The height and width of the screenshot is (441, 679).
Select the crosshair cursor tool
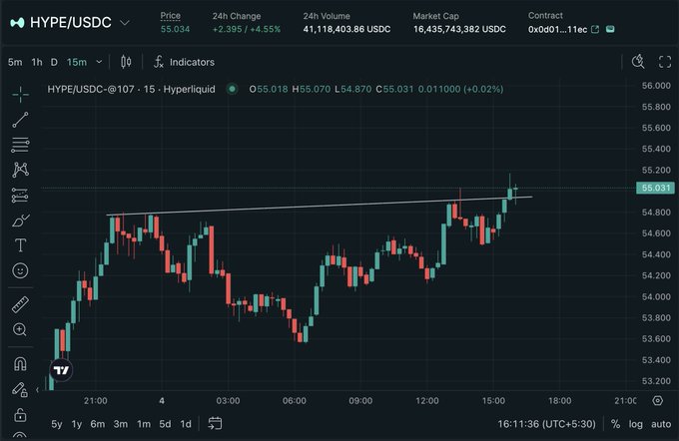pos(20,95)
